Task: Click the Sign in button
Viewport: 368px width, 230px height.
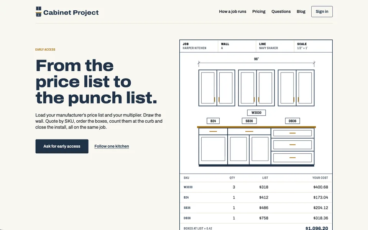Action: (x=322, y=11)
